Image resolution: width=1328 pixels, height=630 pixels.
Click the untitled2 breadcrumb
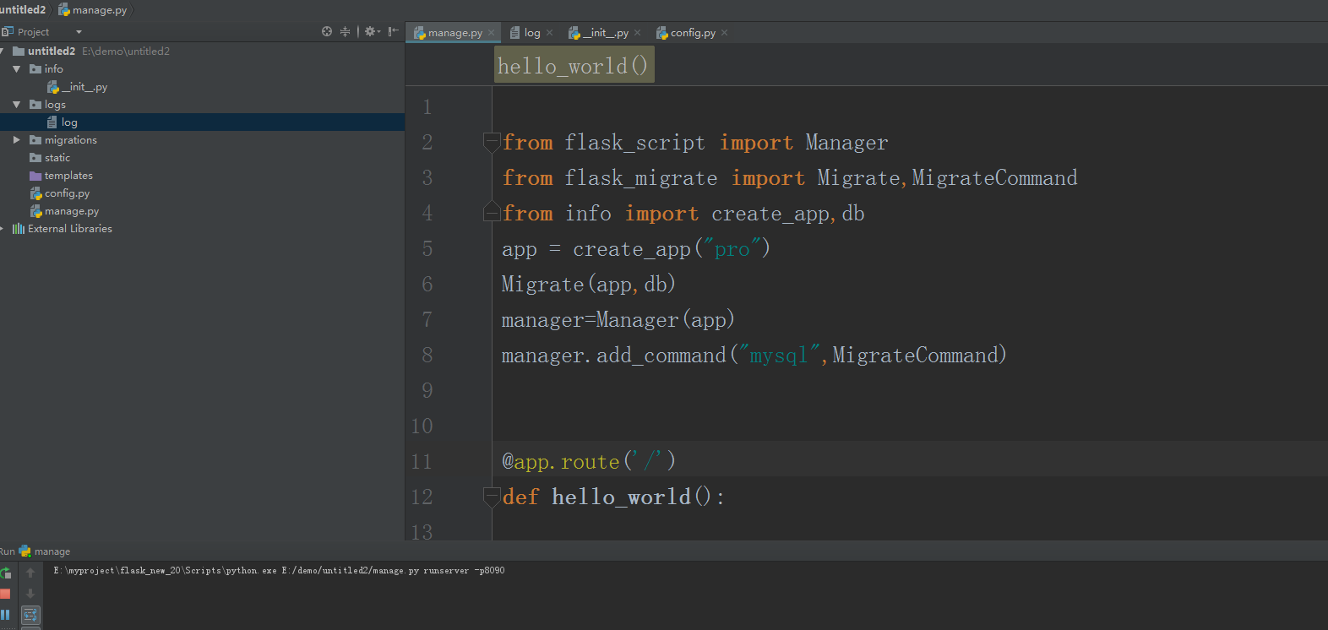(x=23, y=9)
